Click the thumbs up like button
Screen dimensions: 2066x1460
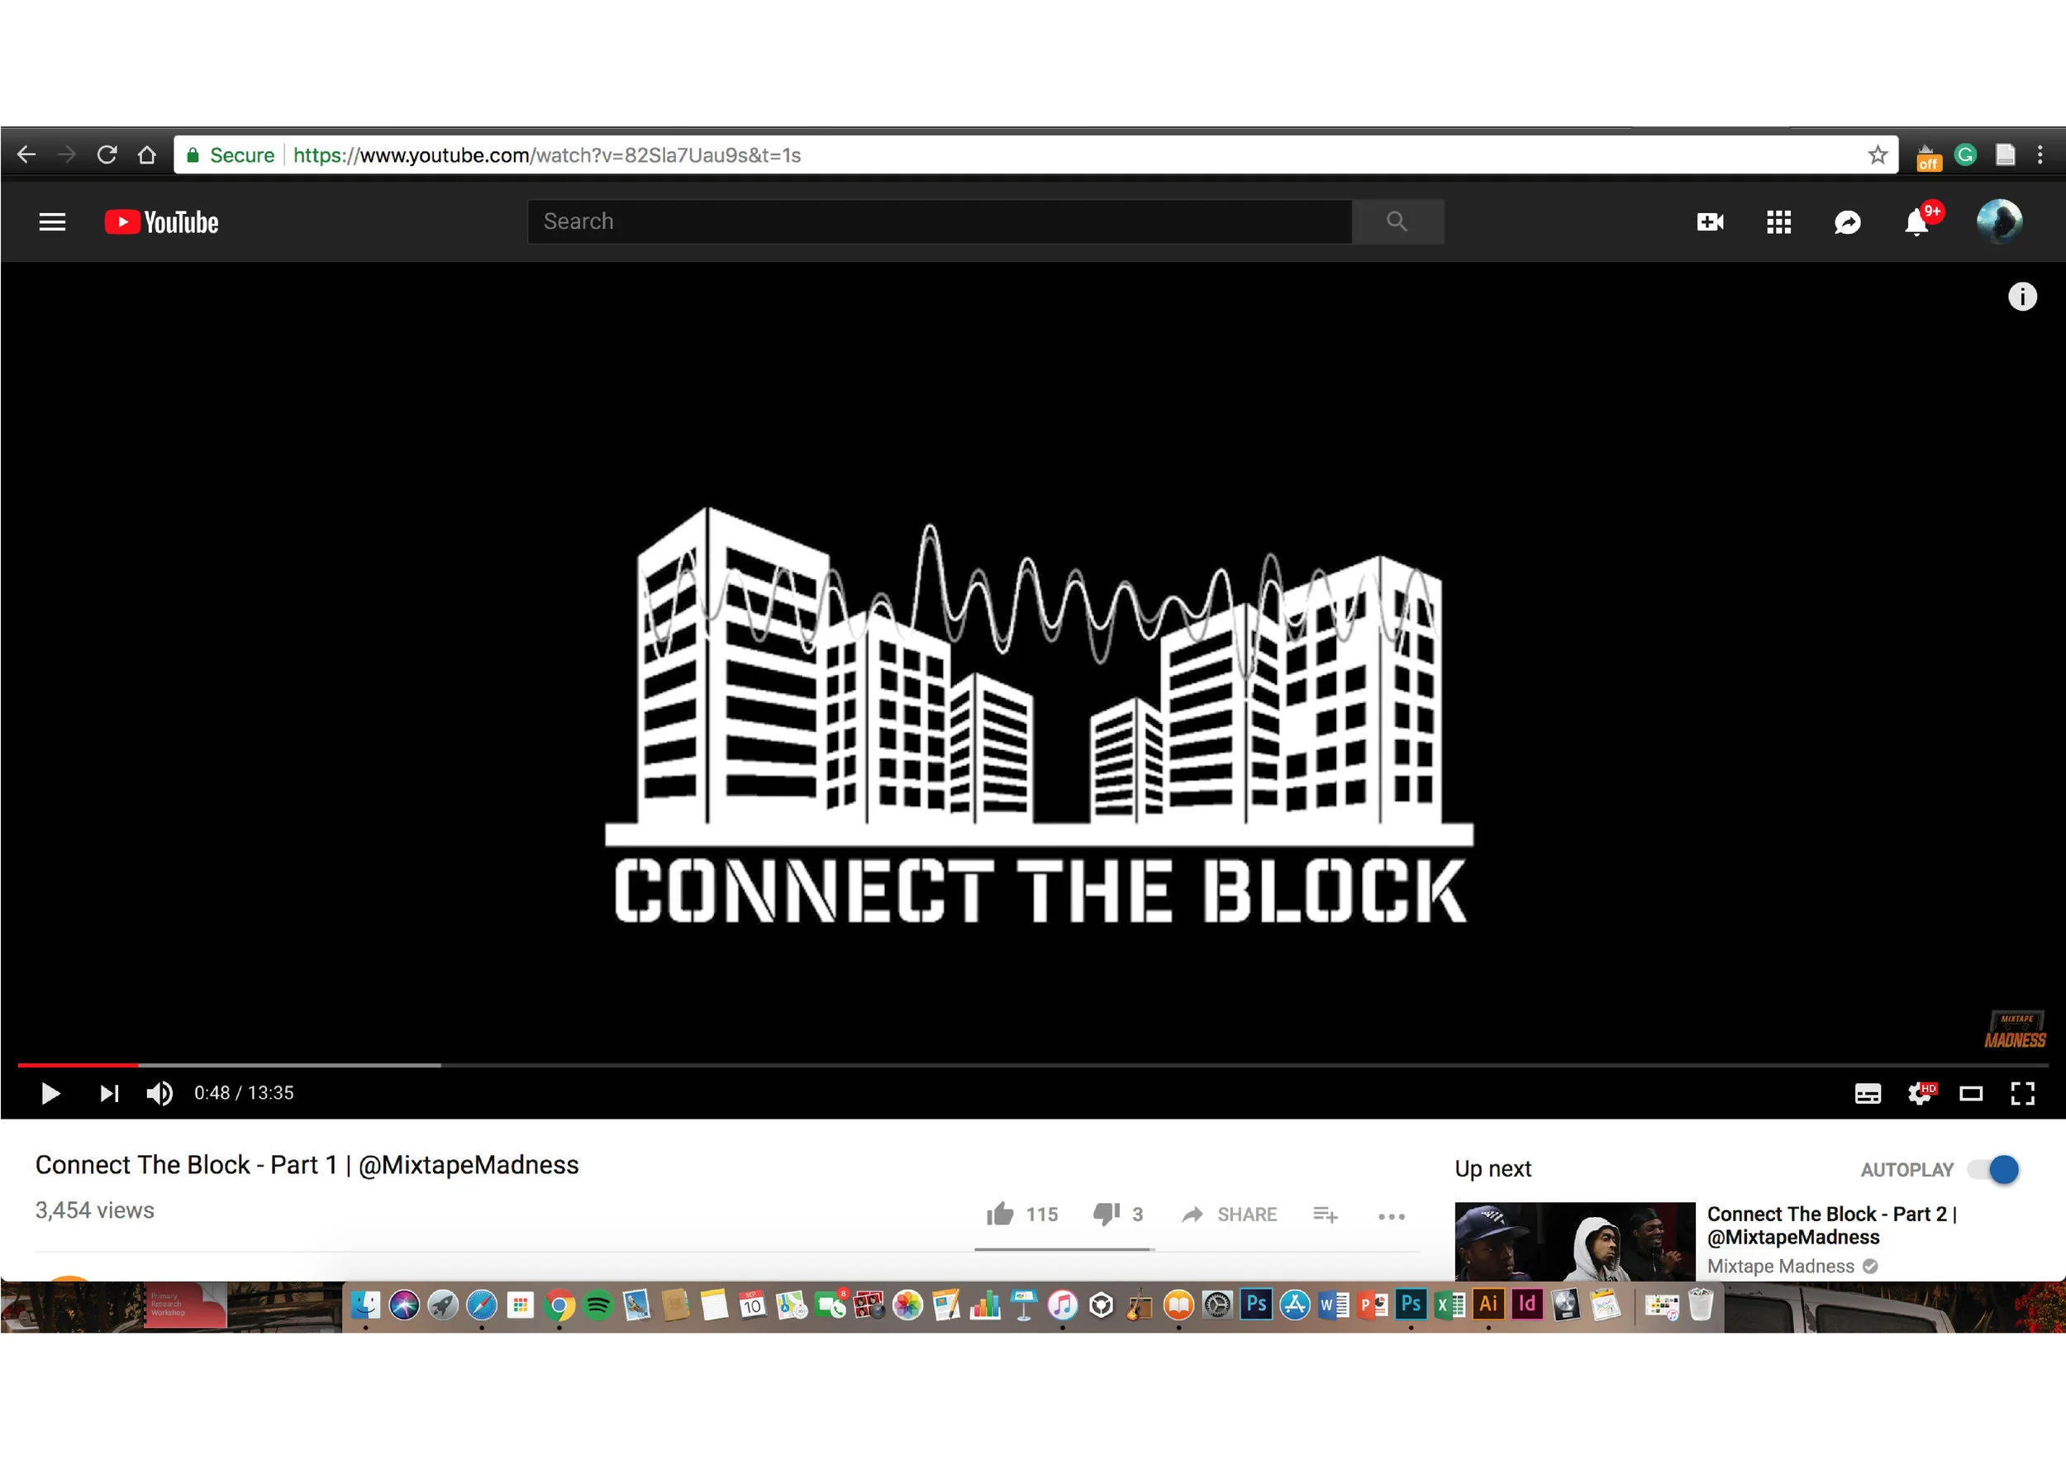pyautogui.click(x=1000, y=1215)
